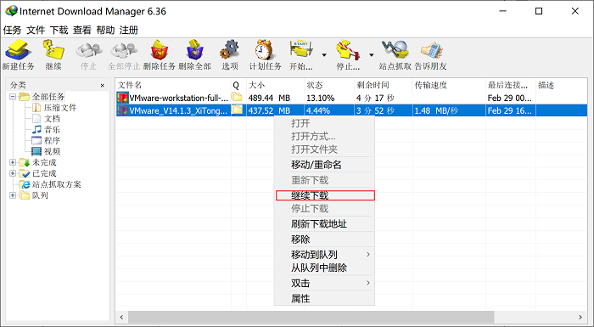Close the 分类 panel with x
Screen dimensions: 594x327
click(x=103, y=85)
